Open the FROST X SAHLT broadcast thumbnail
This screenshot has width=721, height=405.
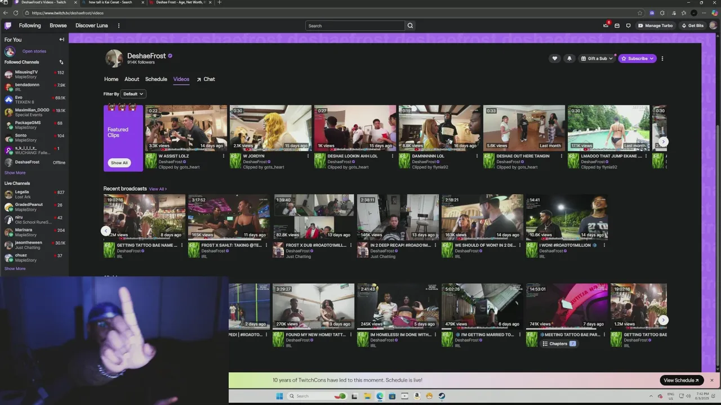tap(229, 217)
